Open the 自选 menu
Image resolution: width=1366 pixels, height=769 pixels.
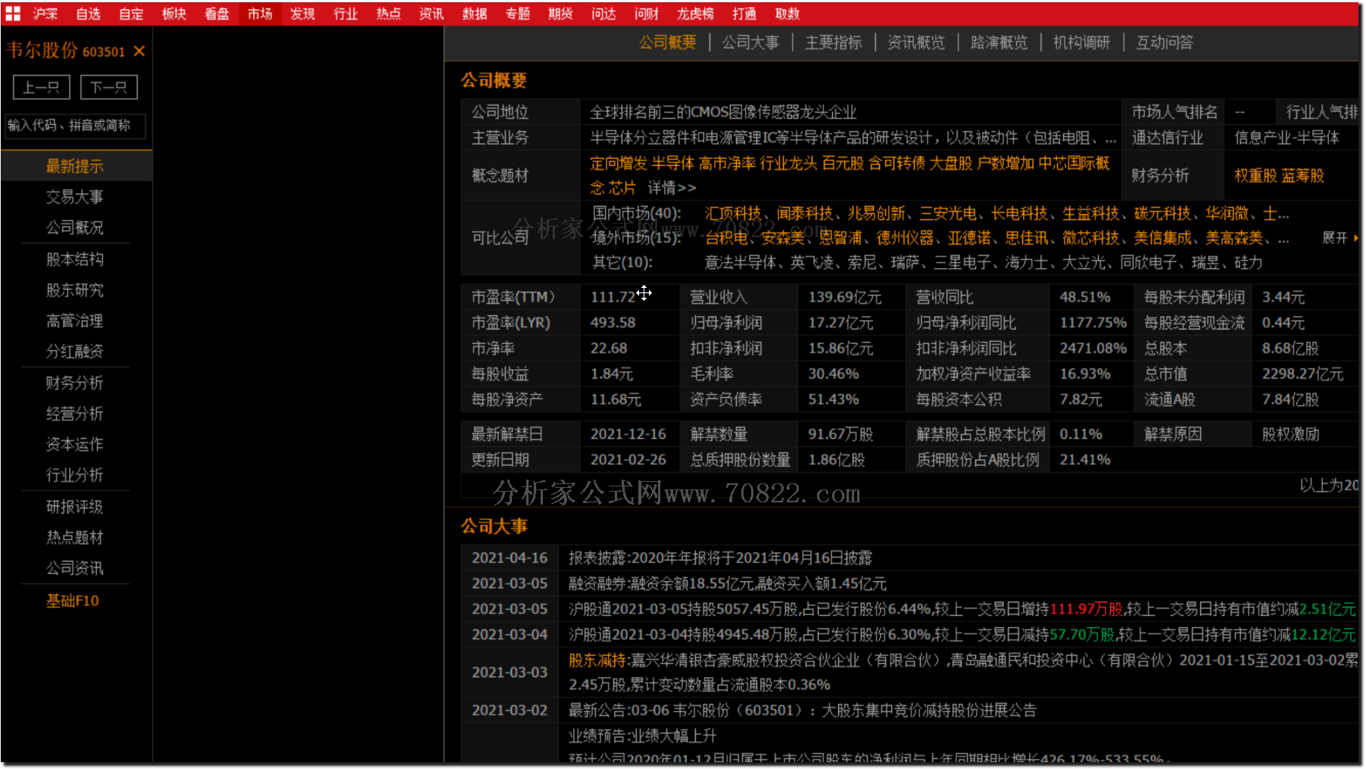point(89,14)
